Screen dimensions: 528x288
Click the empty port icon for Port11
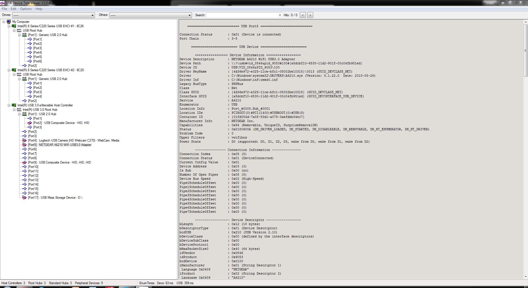(24, 171)
